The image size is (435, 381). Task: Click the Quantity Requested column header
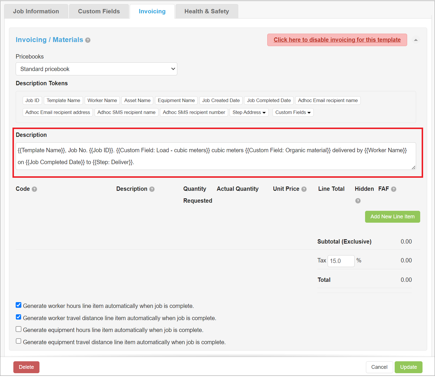[x=198, y=195]
